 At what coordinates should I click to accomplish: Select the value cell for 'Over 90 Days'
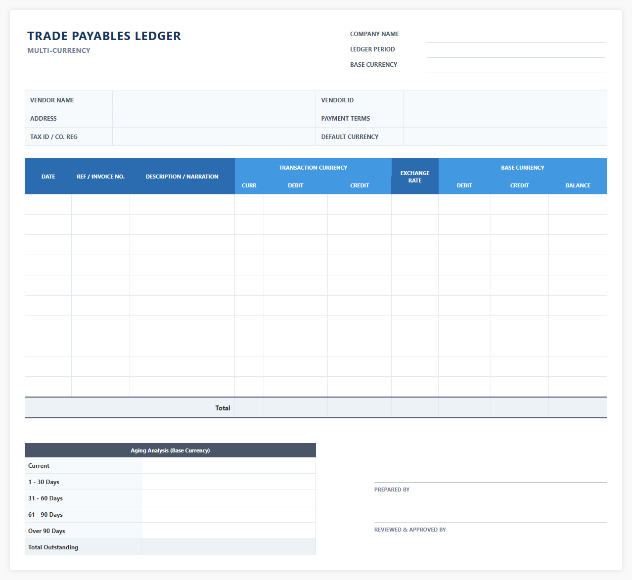pyautogui.click(x=228, y=531)
